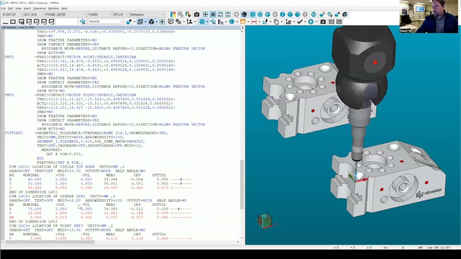Click the MM units status bar entry
461x259 pixels.
(x=420, y=247)
